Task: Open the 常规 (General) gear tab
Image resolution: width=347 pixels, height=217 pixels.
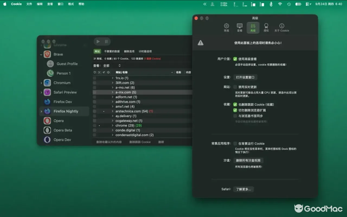Action: click(226, 28)
